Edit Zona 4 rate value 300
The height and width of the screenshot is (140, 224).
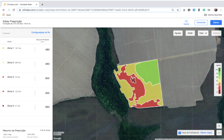[x=47, y=93]
